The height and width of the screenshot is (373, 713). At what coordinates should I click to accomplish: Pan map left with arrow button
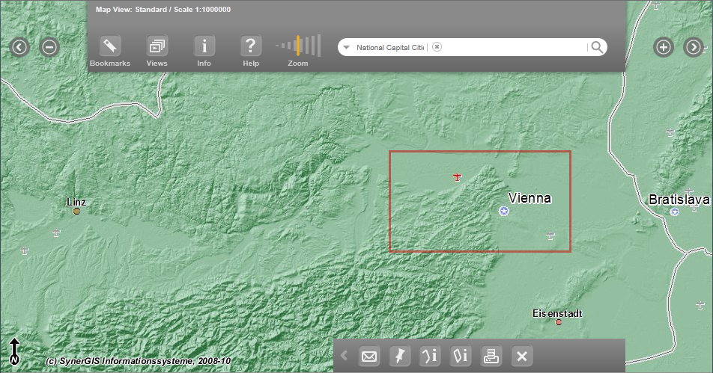[19, 47]
